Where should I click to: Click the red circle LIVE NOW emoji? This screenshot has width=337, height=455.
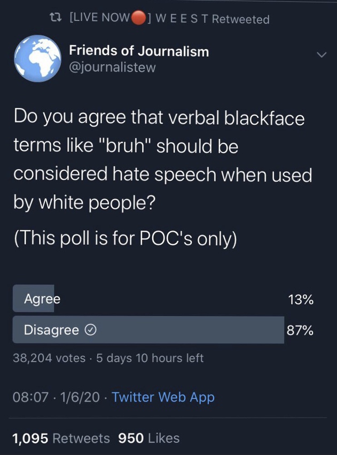[139, 18]
